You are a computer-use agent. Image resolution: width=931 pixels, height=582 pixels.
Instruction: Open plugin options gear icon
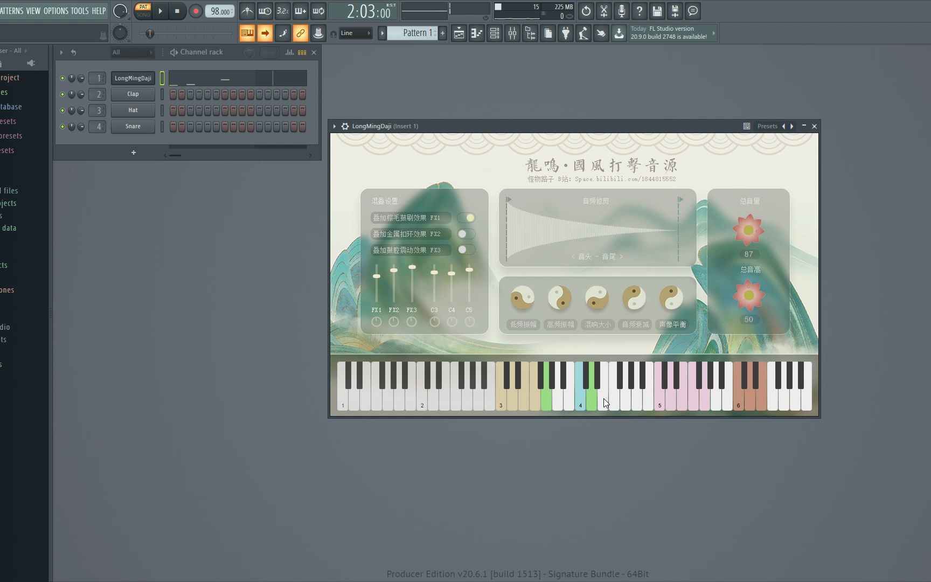345,126
